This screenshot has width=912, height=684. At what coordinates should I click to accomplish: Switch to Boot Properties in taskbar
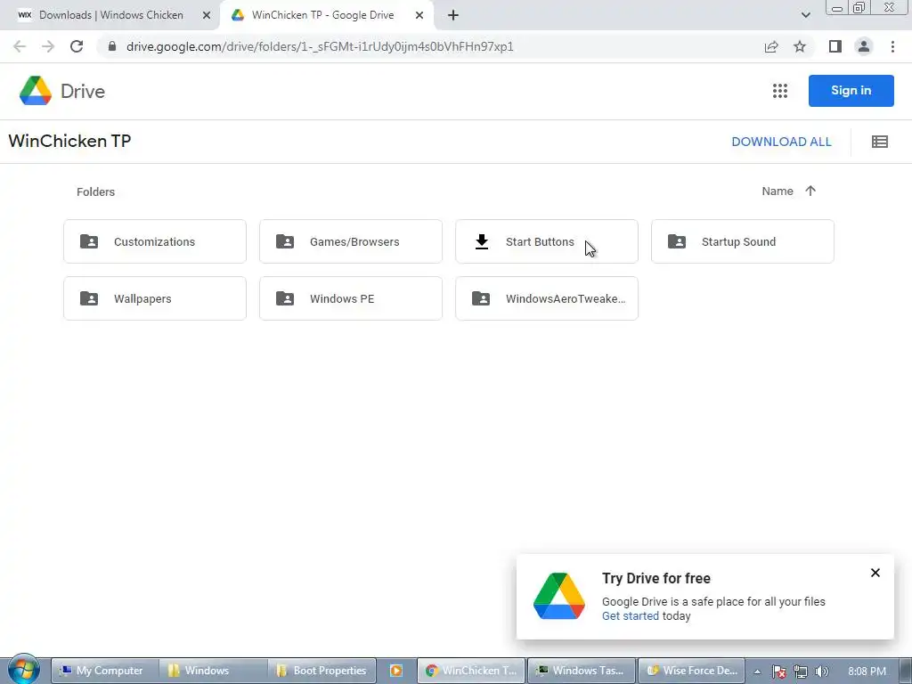[322, 671]
